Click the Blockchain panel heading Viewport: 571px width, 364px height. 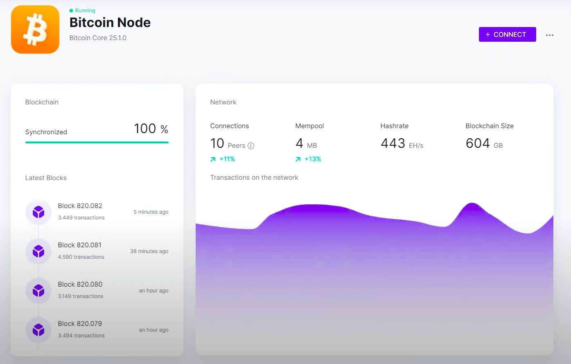42,102
